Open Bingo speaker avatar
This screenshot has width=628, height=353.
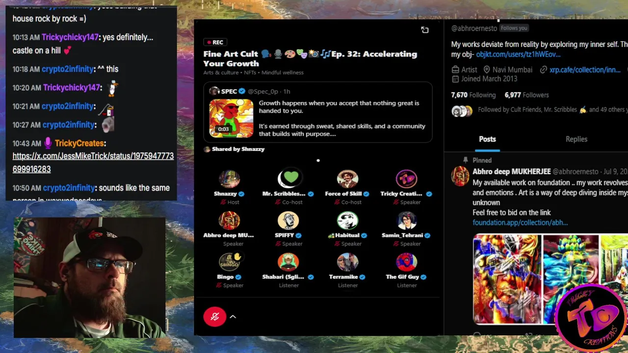(229, 262)
